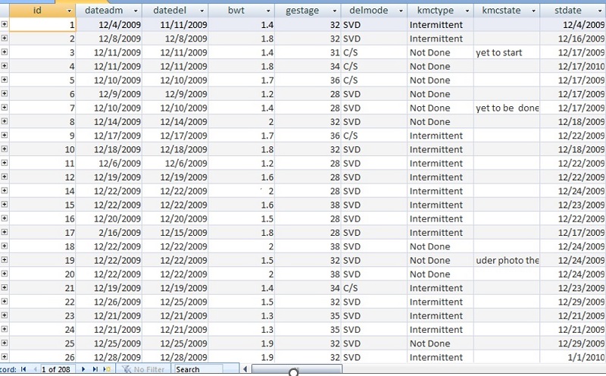
Task: Select the '12/14/2009' dateadm cell in row 8
Action: (108, 122)
